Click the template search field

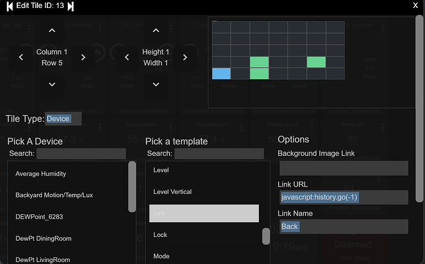[x=219, y=153]
